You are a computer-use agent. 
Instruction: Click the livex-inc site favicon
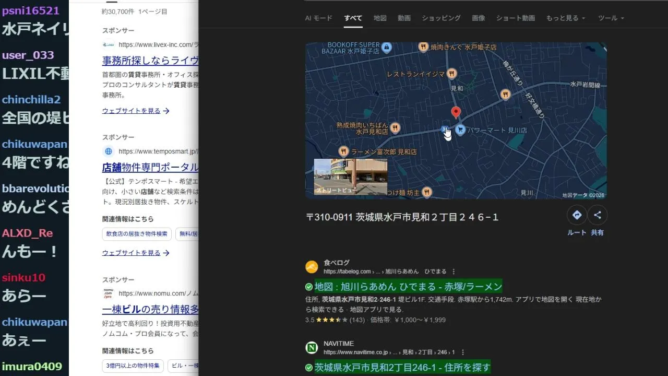pyautogui.click(x=109, y=45)
